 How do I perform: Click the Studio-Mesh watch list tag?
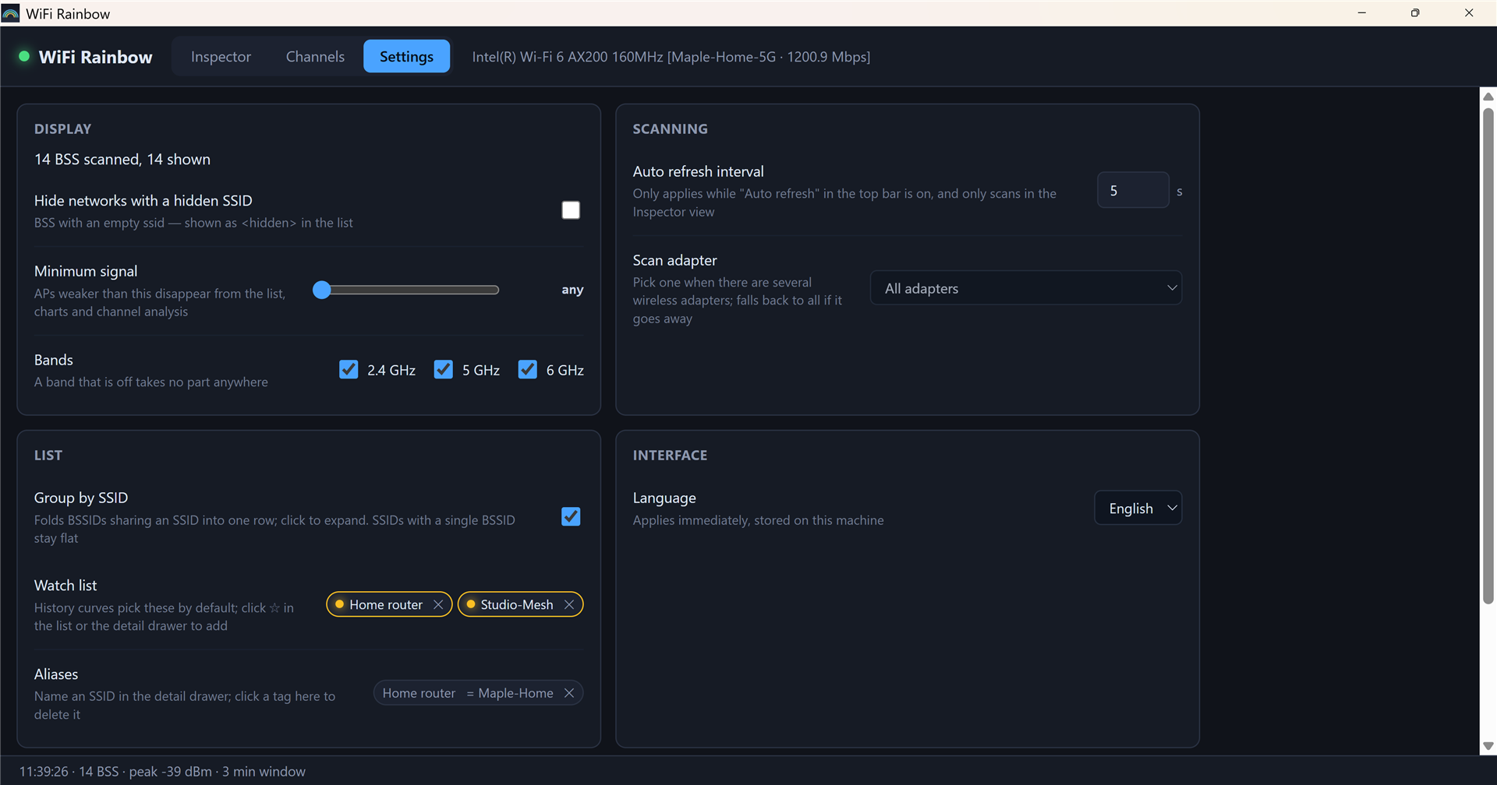click(520, 604)
